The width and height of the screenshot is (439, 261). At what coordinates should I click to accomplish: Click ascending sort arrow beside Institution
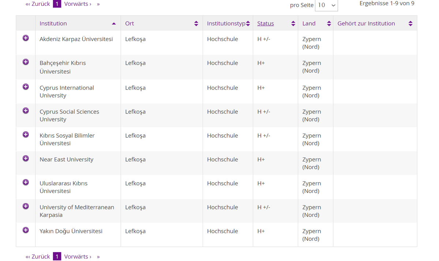click(114, 23)
